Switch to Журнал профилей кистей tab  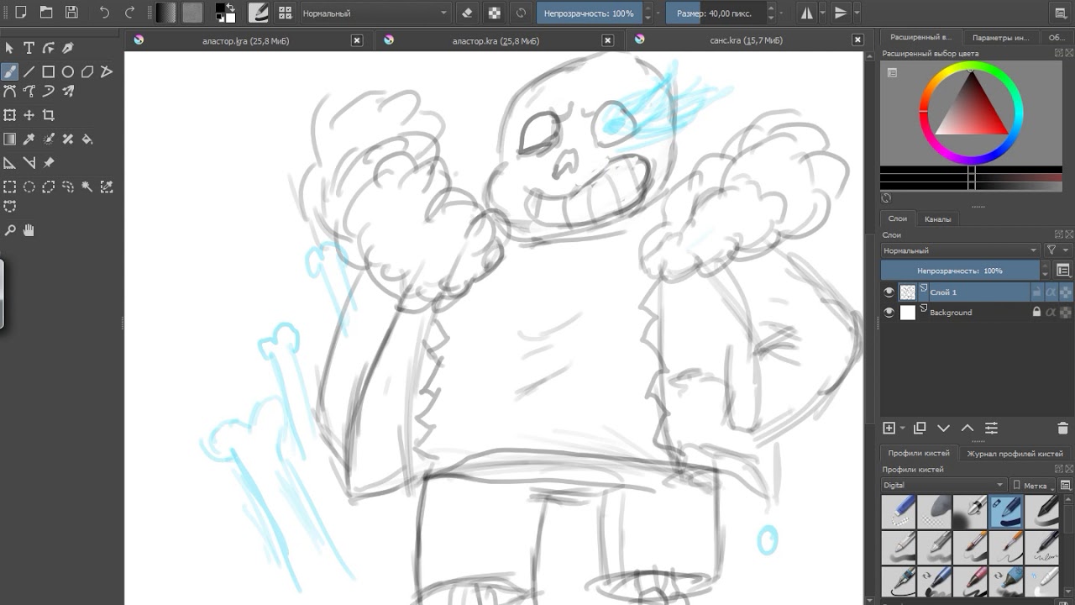1015,454
